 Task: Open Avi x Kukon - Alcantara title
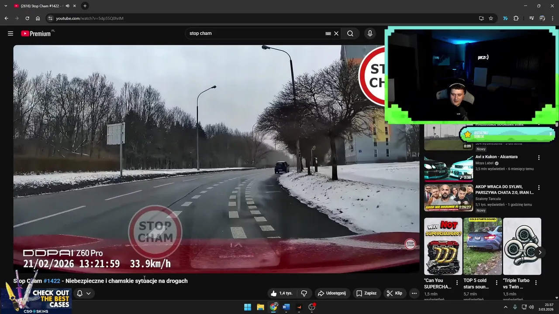pyautogui.click(x=497, y=157)
